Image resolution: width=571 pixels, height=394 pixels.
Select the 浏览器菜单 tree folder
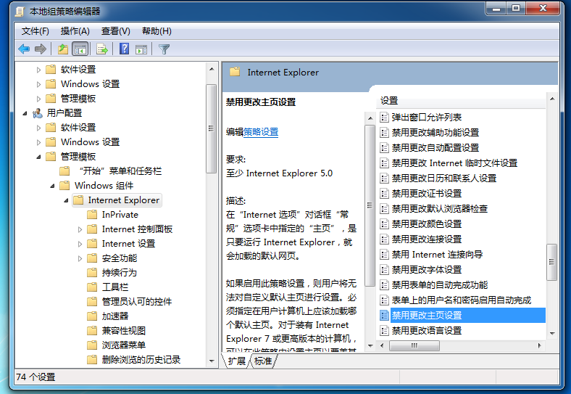pos(123,345)
